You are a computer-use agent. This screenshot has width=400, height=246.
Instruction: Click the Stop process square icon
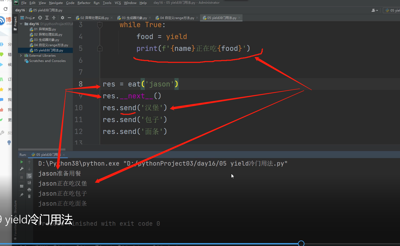click(x=22, y=177)
